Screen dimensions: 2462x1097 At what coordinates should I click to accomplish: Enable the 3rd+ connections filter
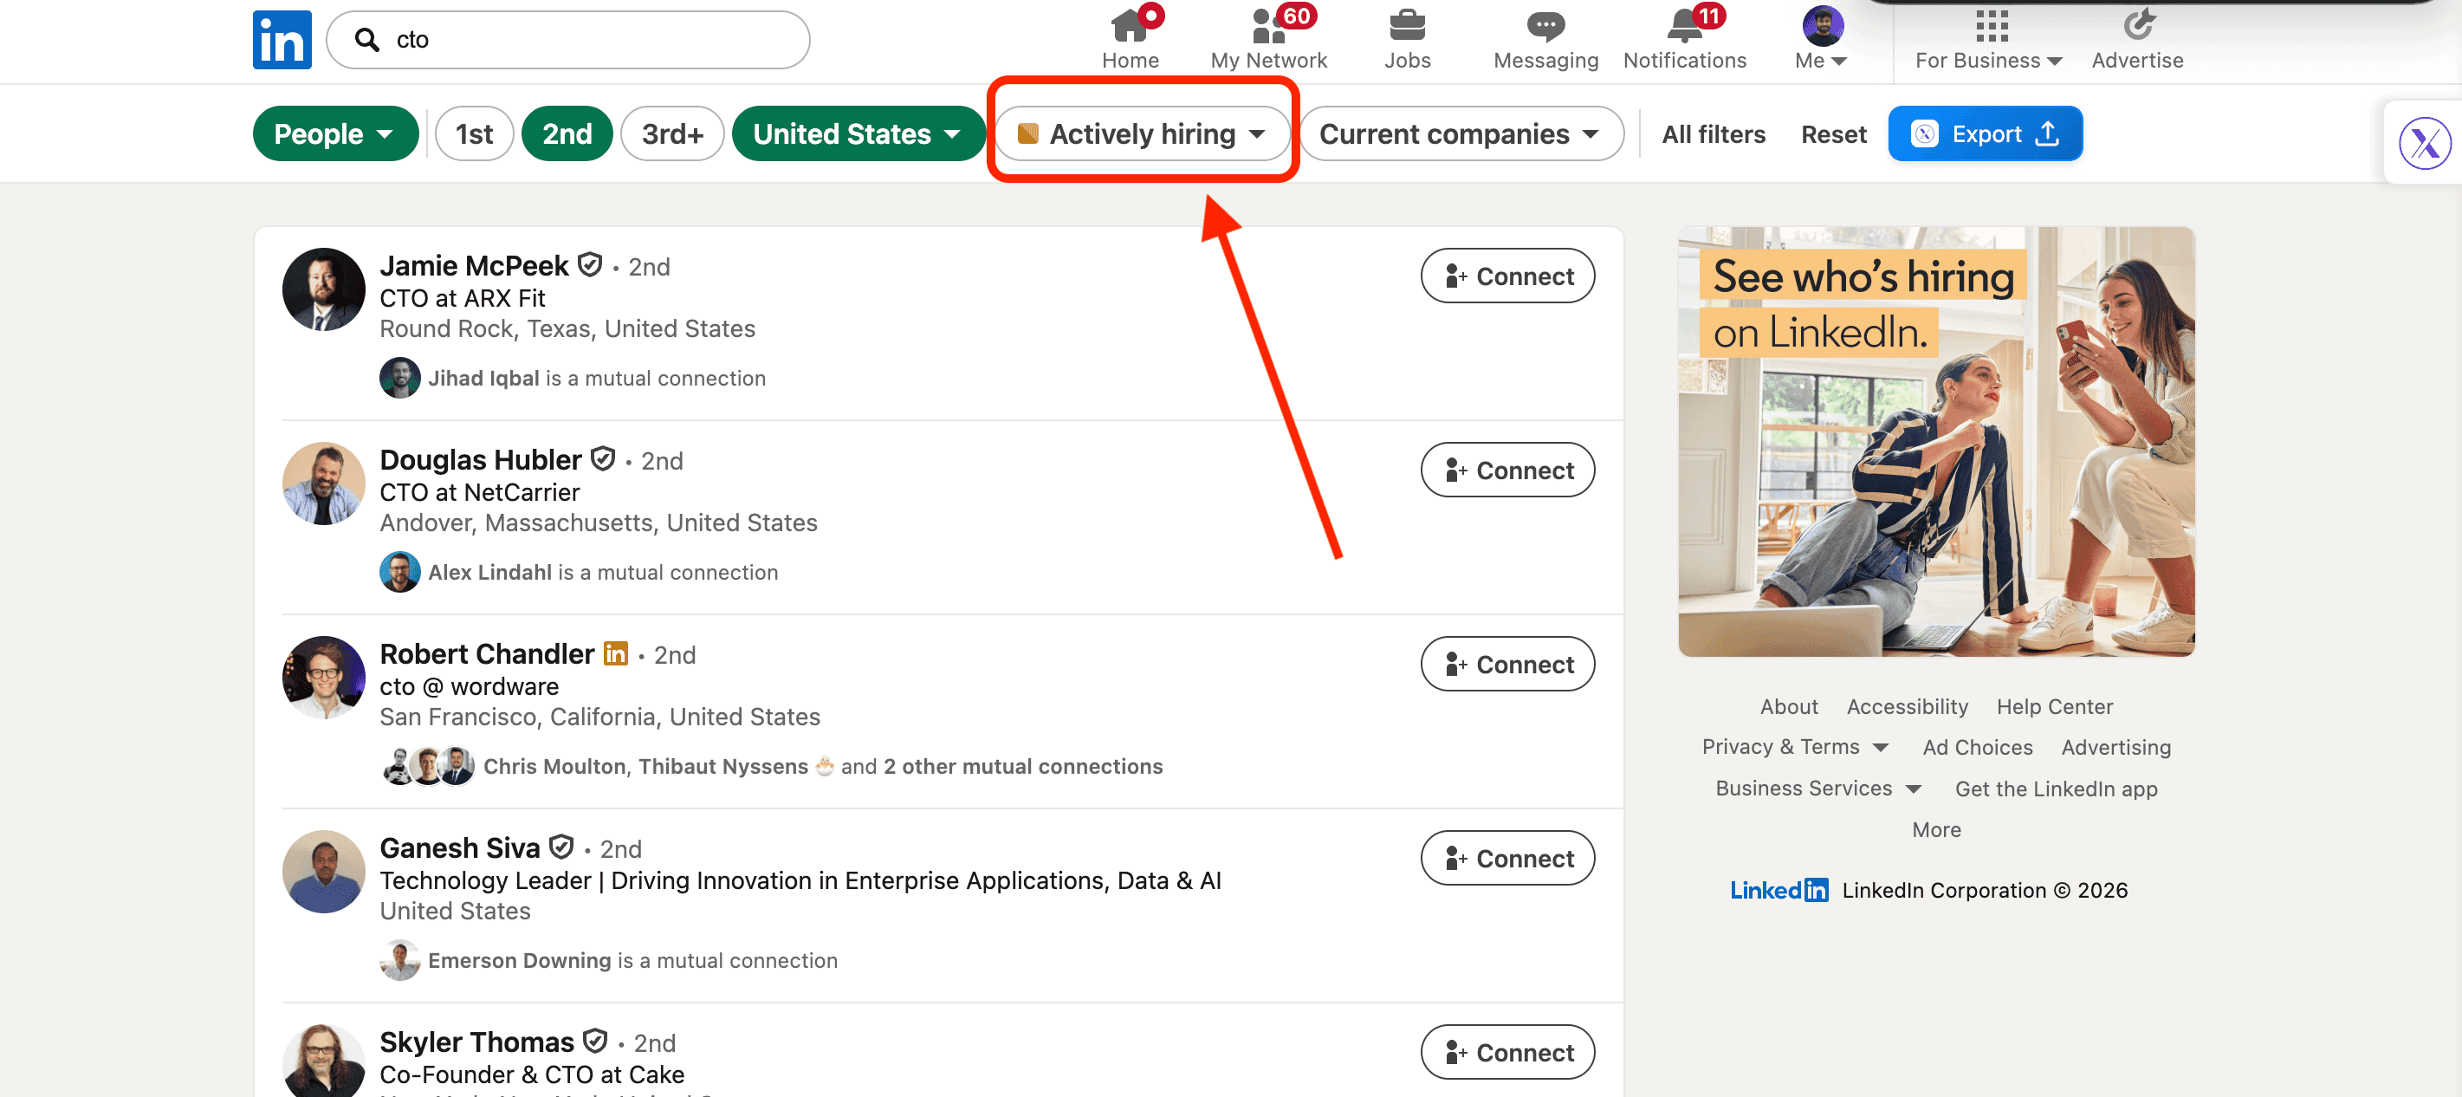click(x=672, y=133)
